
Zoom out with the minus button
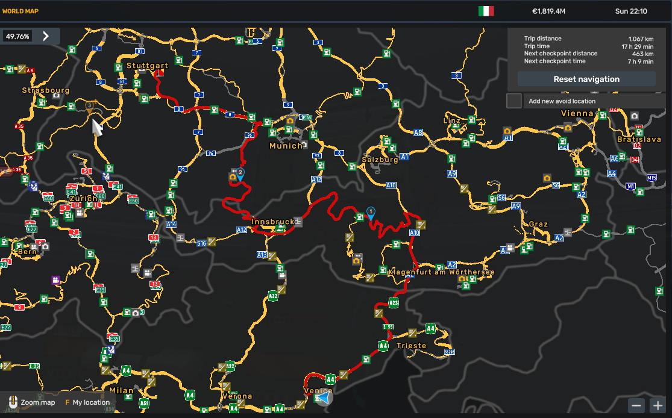[x=637, y=405]
